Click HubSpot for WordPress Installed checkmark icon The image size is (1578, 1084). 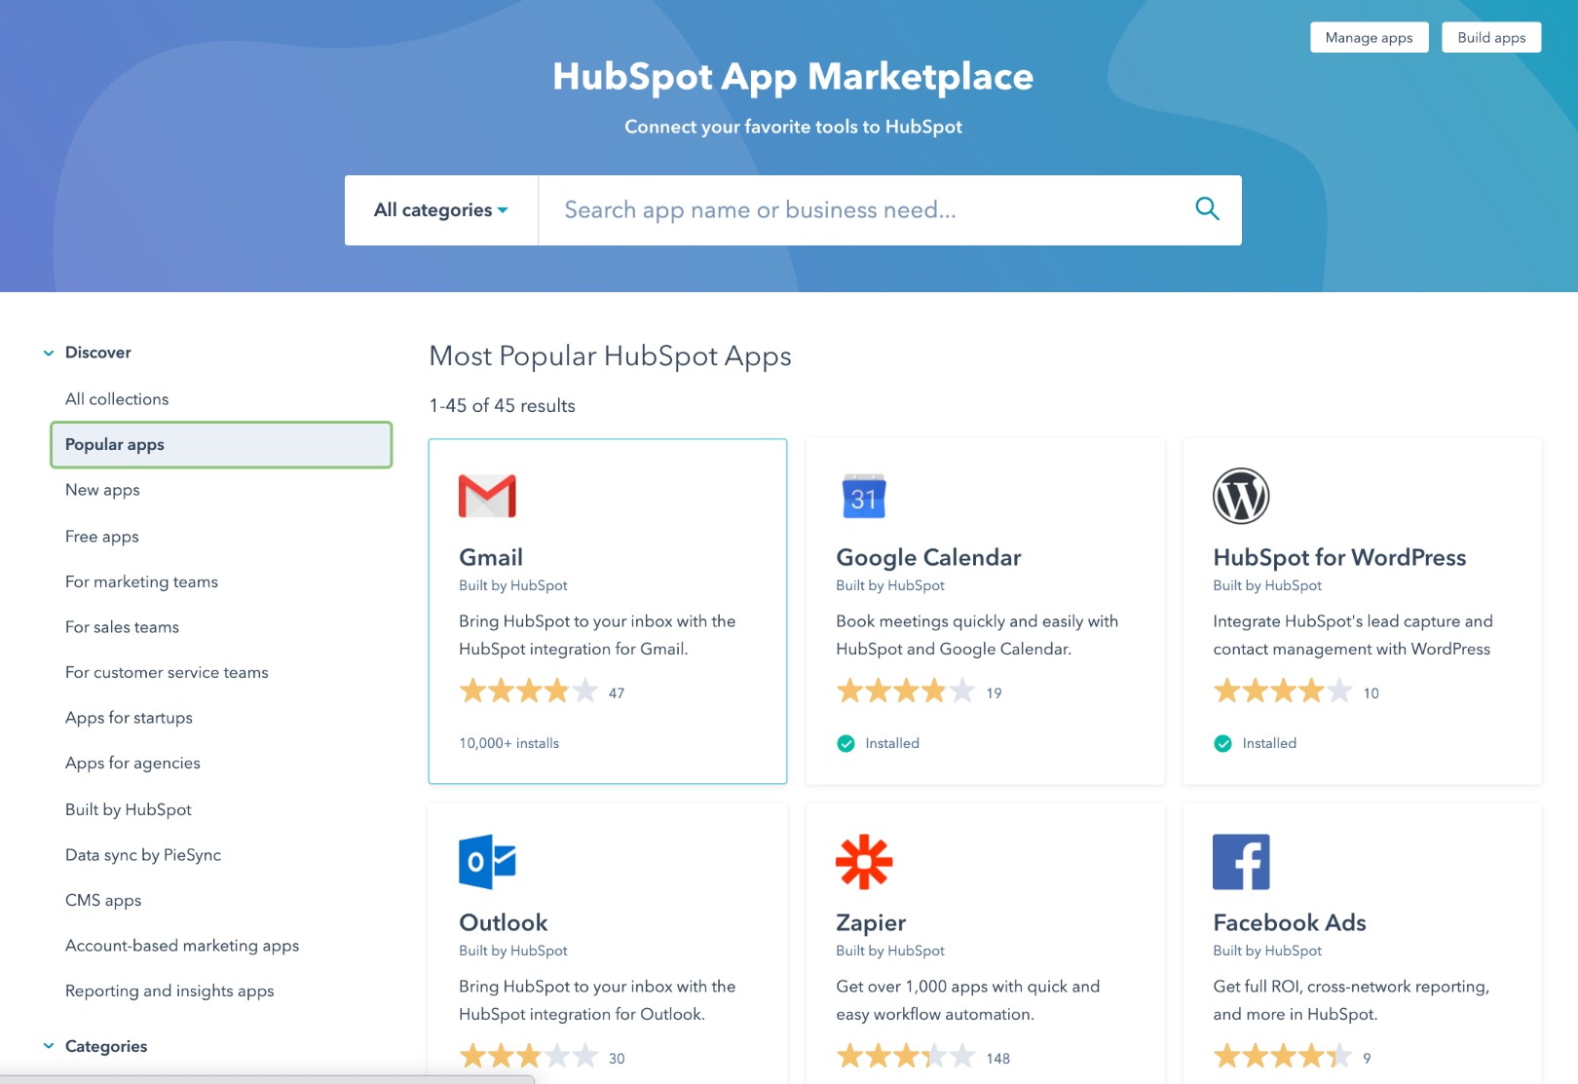pos(1222,743)
